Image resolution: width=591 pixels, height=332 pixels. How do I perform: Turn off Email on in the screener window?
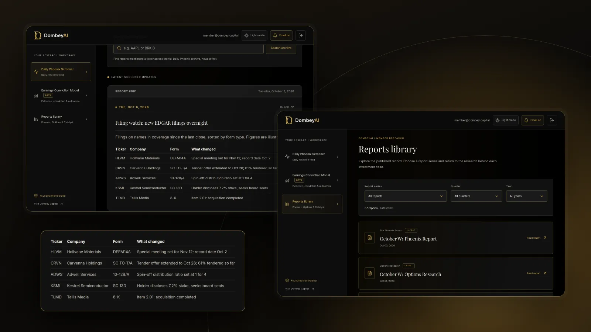pos(281,35)
